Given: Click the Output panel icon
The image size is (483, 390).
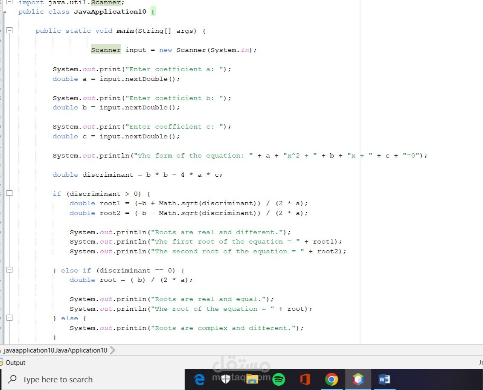Looking at the screenshot, I should pos(3,362).
